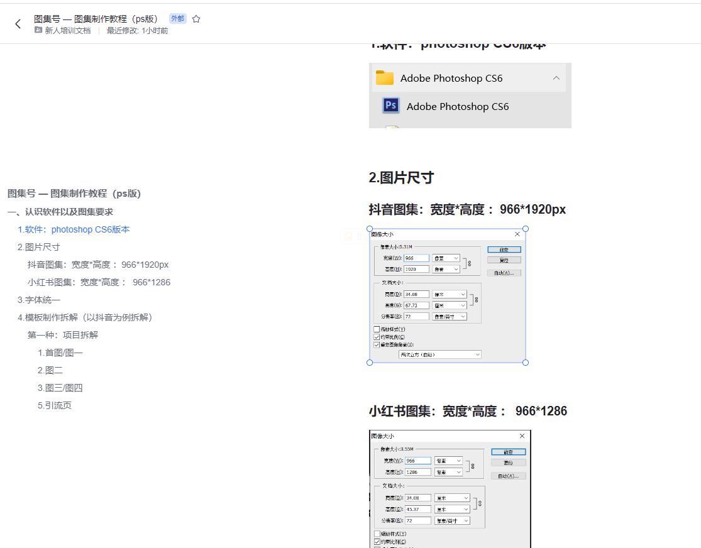The height and width of the screenshot is (548, 701).
Task: Jump to outline title 图集号 — 图集制作教程（ps版）
Action: click(74, 194)
